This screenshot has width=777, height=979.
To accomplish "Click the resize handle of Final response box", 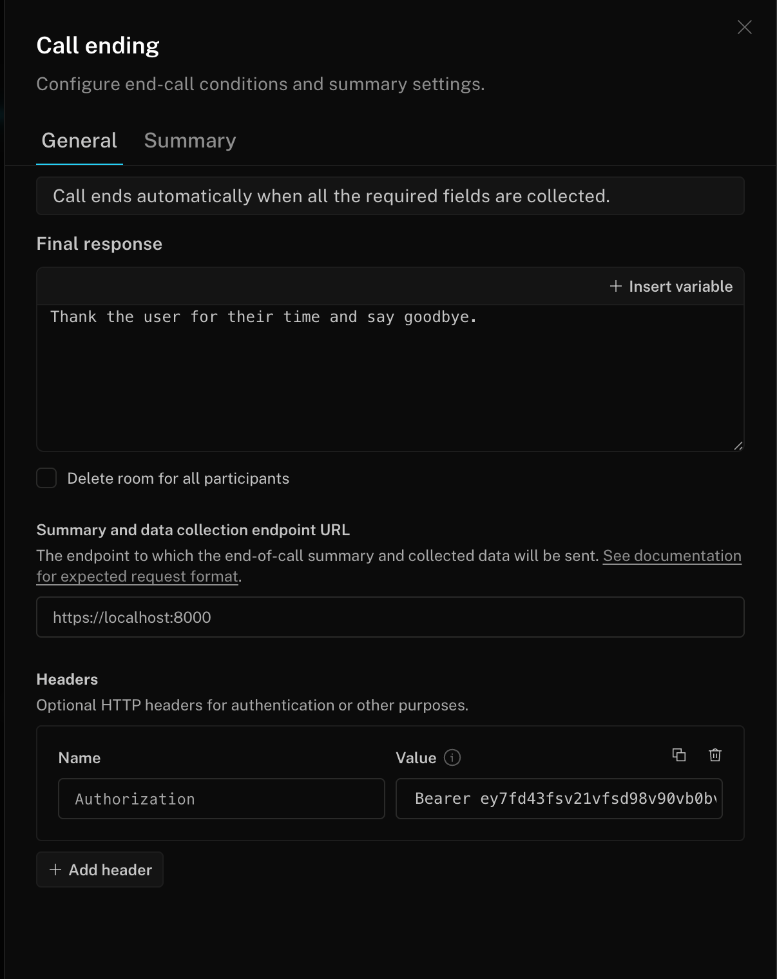I will 738,445.
